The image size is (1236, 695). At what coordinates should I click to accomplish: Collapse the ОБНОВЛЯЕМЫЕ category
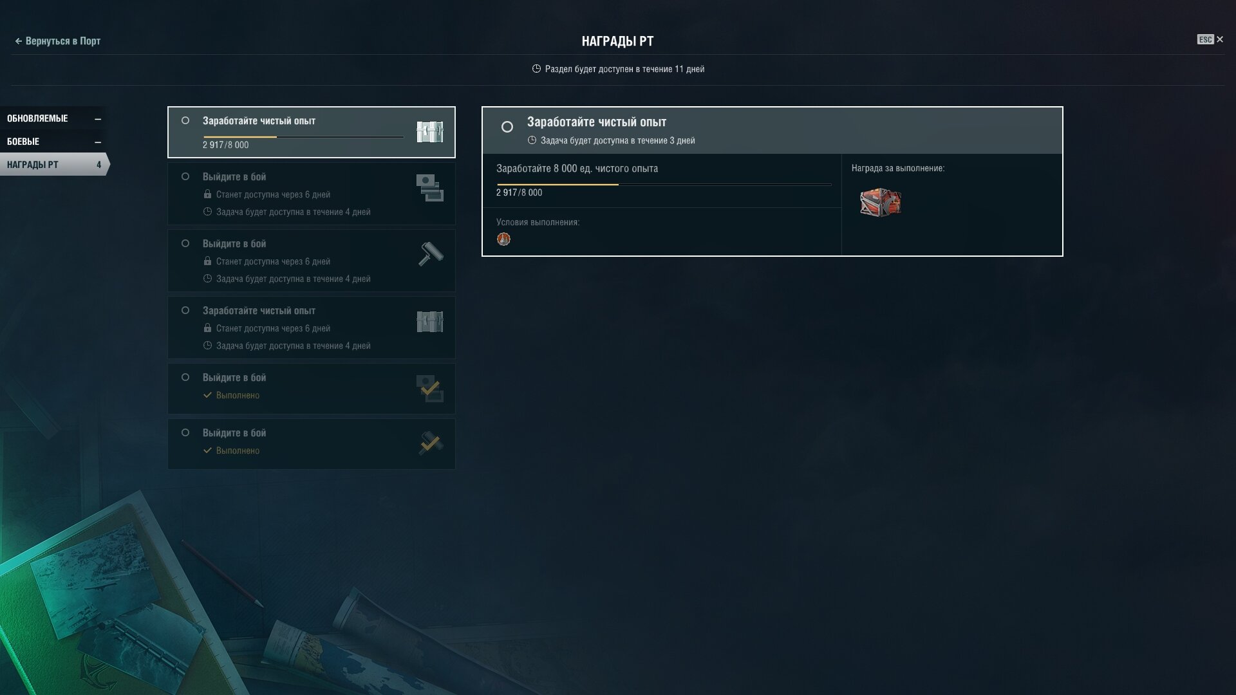[98, 119]
